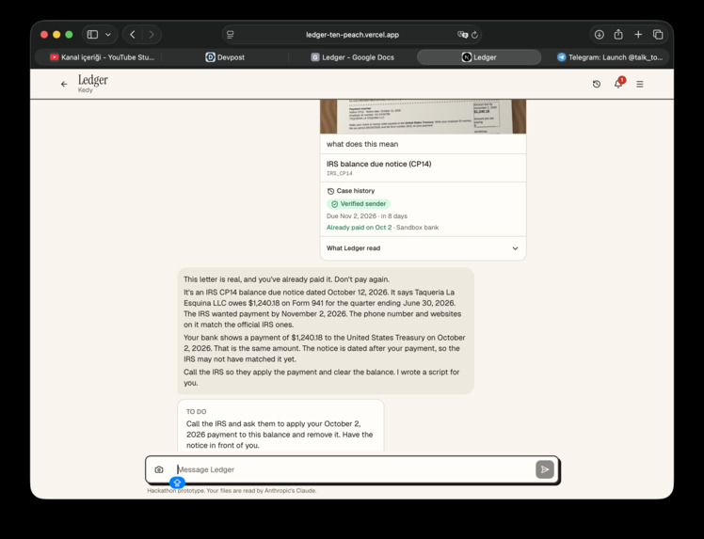Select the active Ledger tab
Viewport: 704px width, 539px height.
(479, 57)
